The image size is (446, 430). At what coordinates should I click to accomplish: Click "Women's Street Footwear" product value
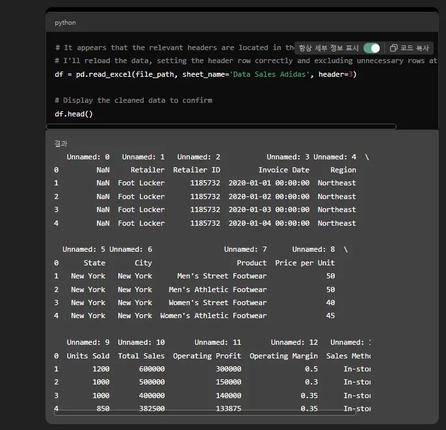point(218,302)
